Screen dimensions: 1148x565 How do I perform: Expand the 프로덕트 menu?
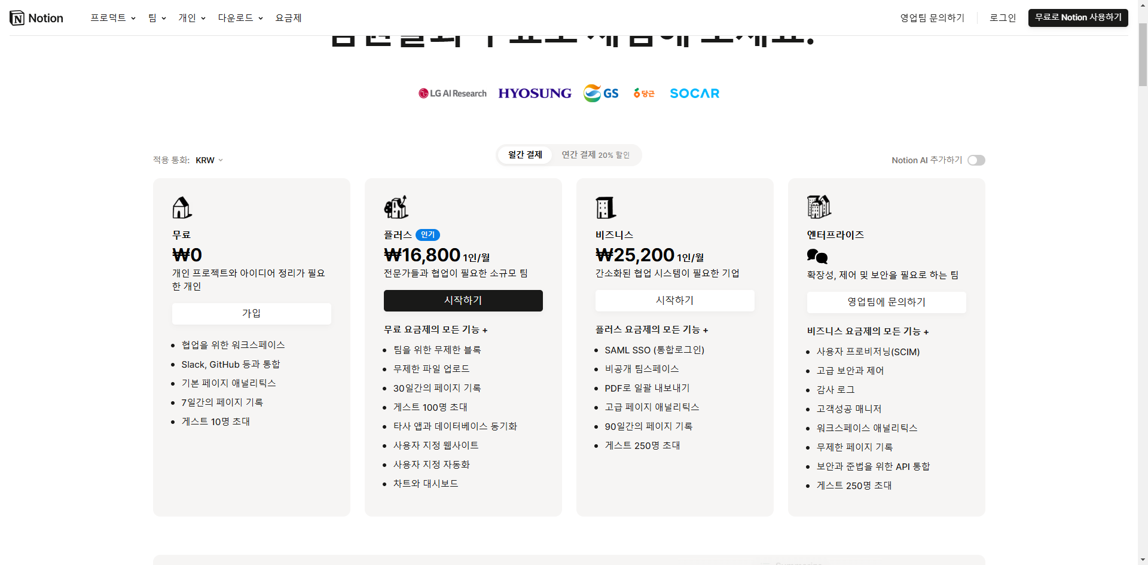pyautogui.click(x=113, y=18)
